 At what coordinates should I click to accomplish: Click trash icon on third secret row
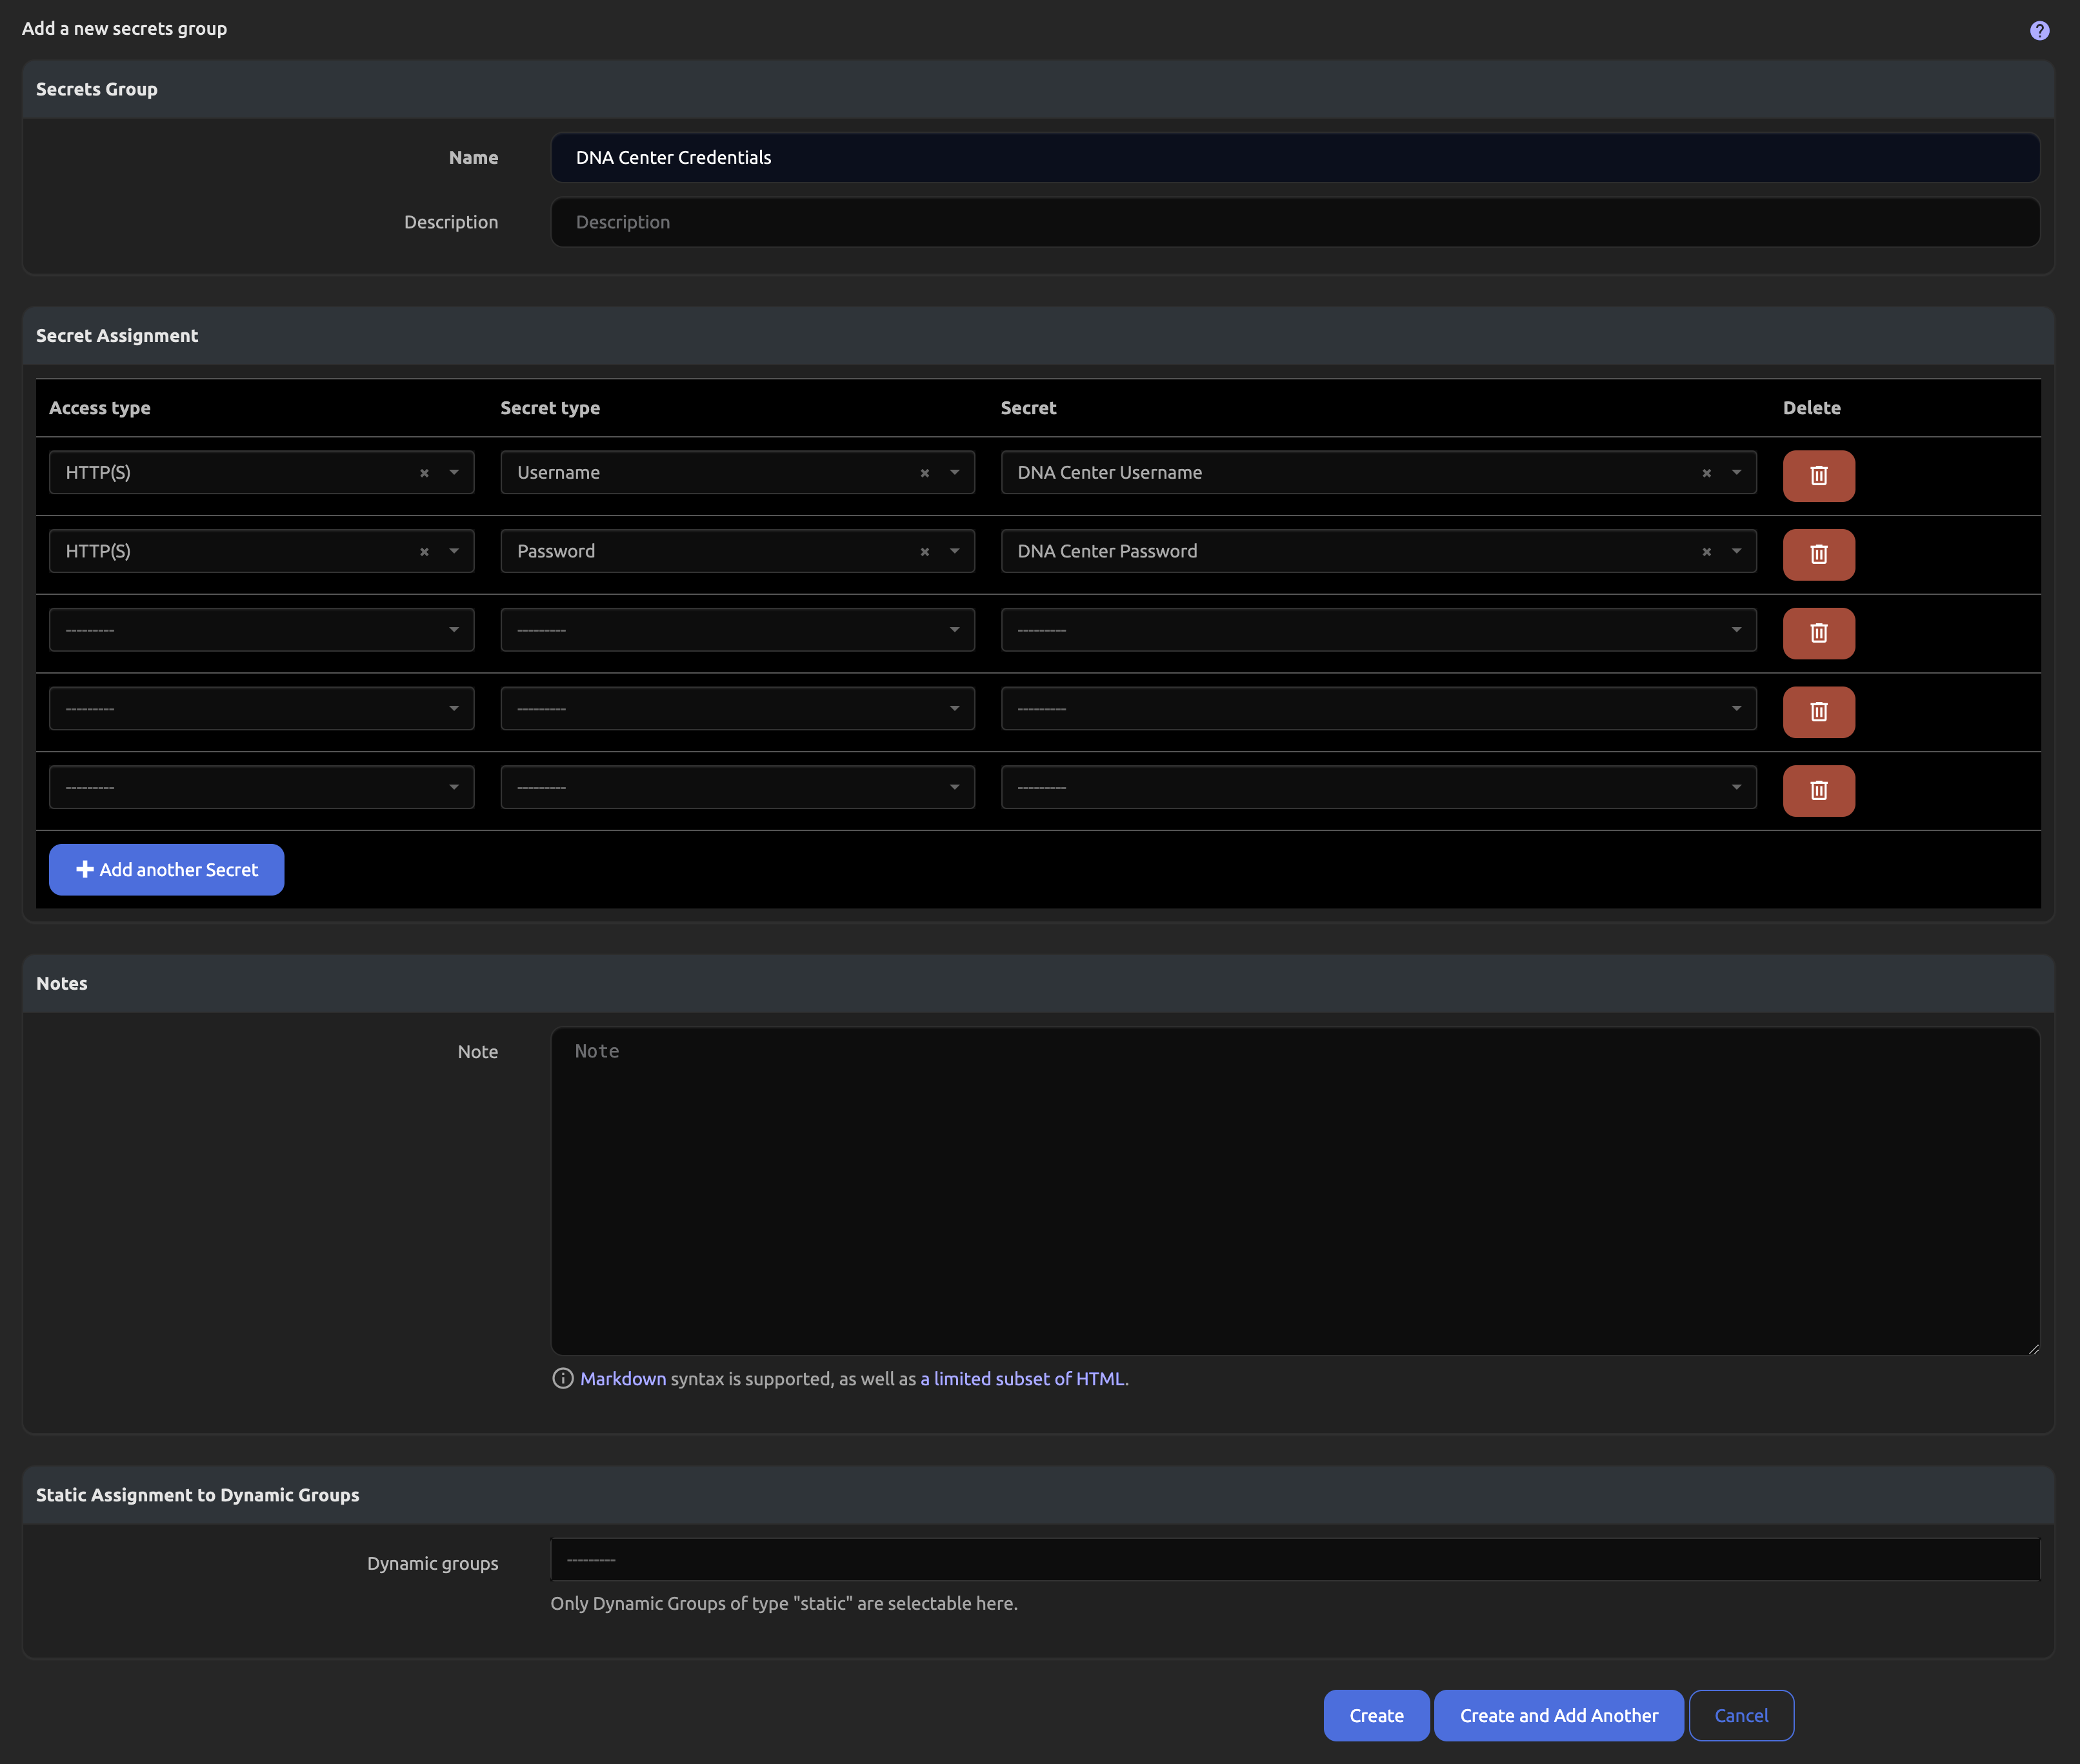[1817, 633]
